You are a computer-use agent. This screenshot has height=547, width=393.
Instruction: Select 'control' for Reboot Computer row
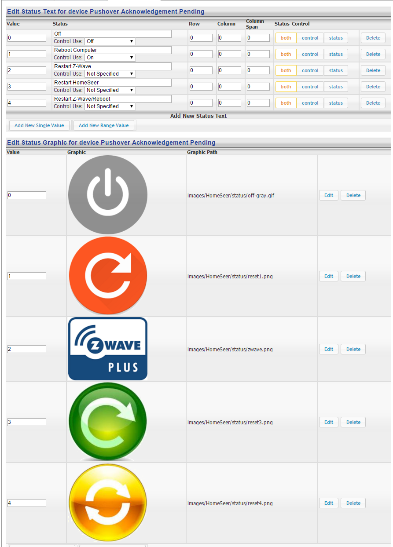(310, 54)
